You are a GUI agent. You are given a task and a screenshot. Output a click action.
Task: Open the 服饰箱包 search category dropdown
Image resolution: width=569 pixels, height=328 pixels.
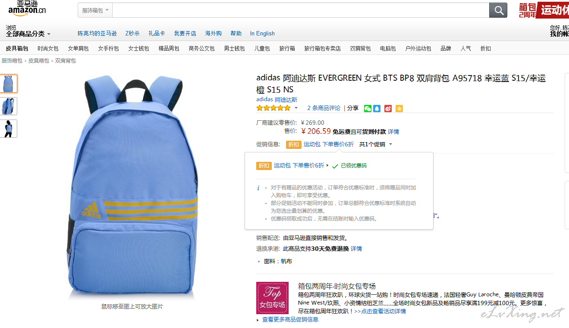point(95,10)
